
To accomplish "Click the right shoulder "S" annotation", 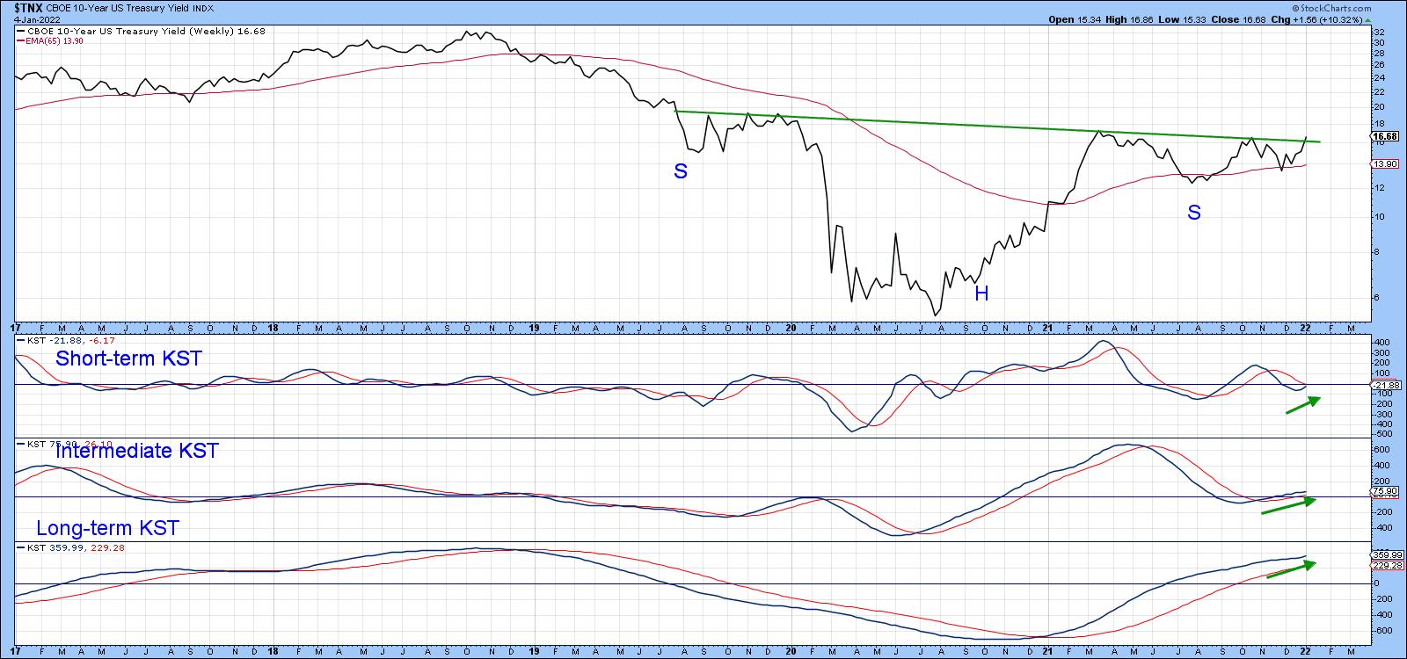I will (1193, 213).
